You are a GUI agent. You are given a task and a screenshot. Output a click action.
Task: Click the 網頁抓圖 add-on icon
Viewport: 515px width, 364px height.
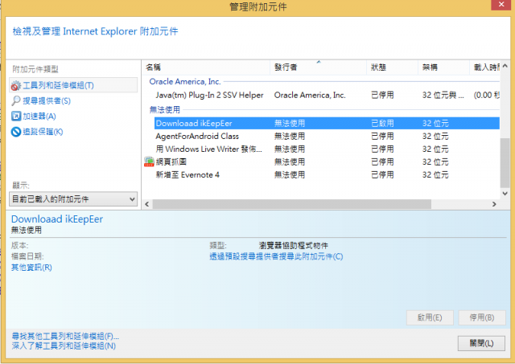(149, 162)
